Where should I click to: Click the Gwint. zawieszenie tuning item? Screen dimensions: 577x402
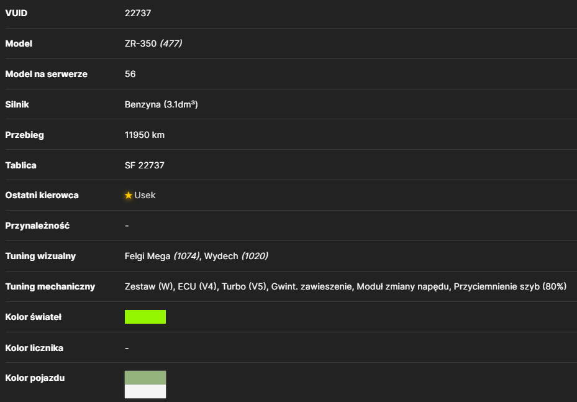tap(312, 286)
